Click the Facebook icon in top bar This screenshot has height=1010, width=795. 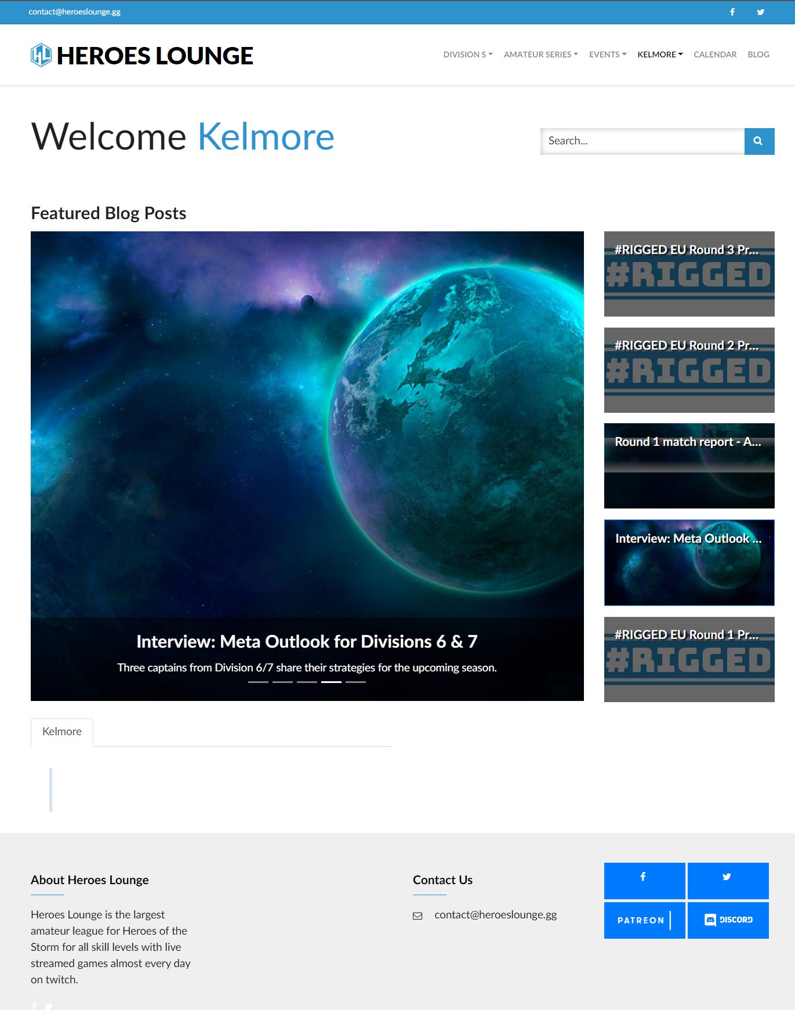point(732,12)
